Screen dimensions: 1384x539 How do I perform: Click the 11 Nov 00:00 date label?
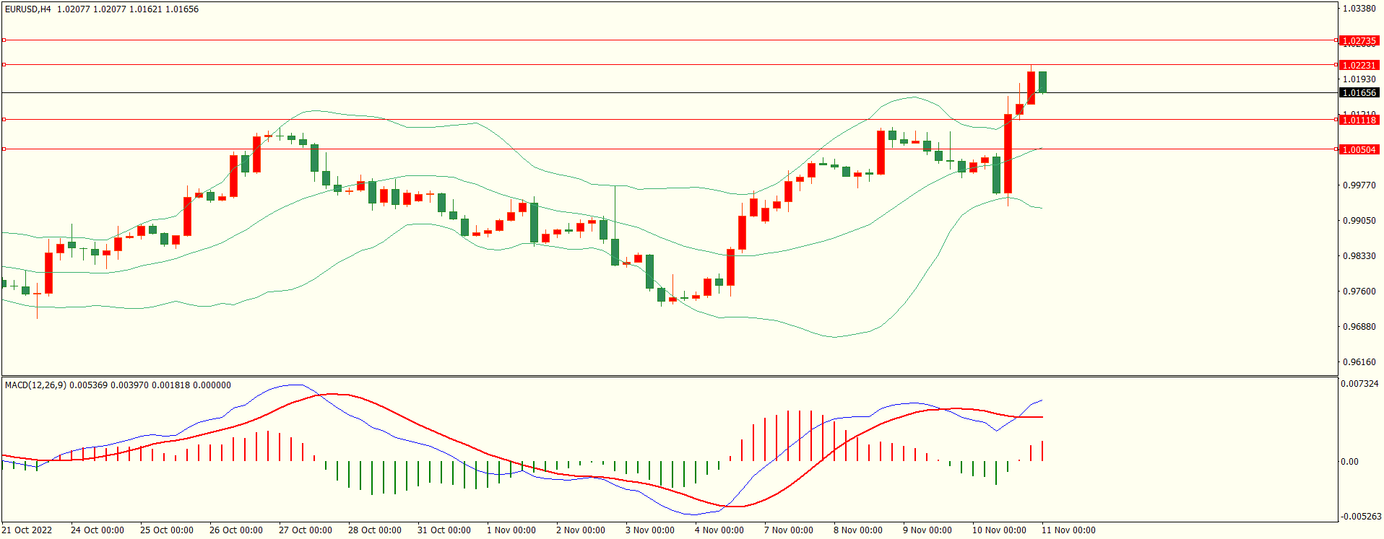tap(1068, 530)
